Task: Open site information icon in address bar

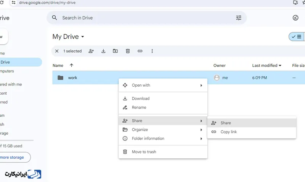Action: point(14,3)
